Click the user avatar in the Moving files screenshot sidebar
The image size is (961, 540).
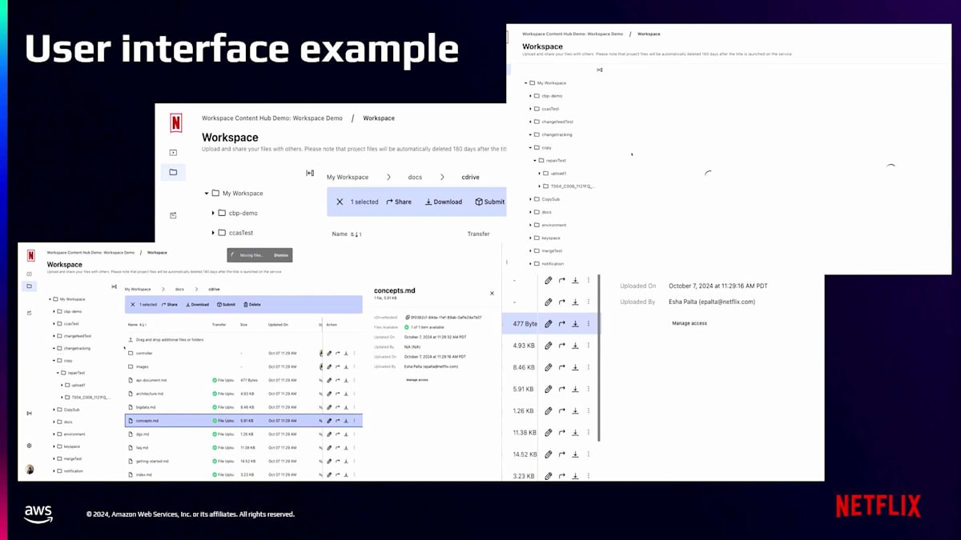pyautogui.click(x=30, y=470)
